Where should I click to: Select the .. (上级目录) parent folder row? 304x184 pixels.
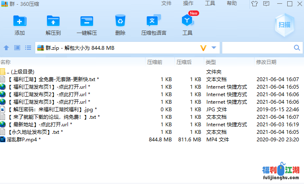point(20,72)
